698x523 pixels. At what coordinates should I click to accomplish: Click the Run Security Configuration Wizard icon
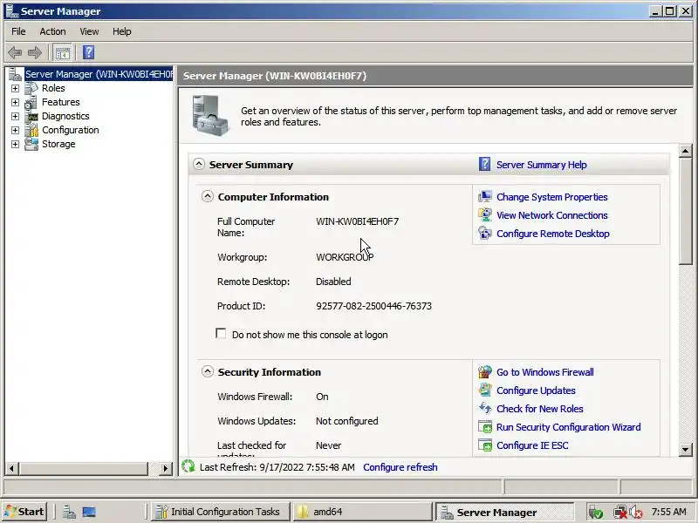[x=485, y=427]
